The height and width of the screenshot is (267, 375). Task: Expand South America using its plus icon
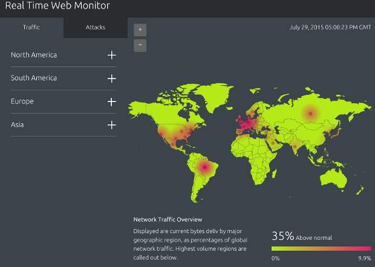pos(111,79)
